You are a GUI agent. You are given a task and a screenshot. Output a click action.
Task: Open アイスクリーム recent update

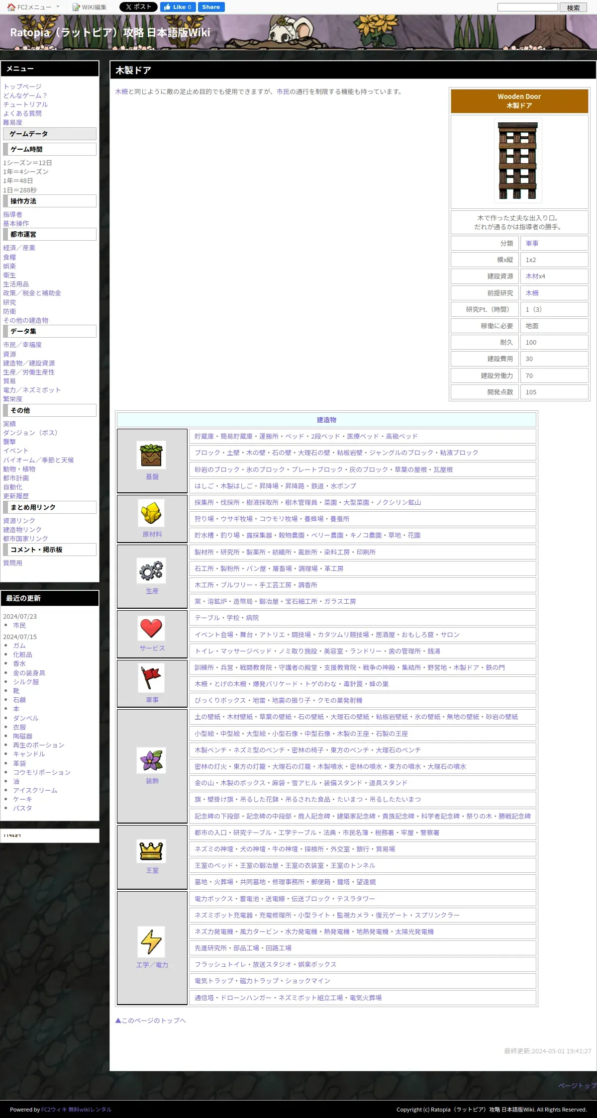(35, 790)
